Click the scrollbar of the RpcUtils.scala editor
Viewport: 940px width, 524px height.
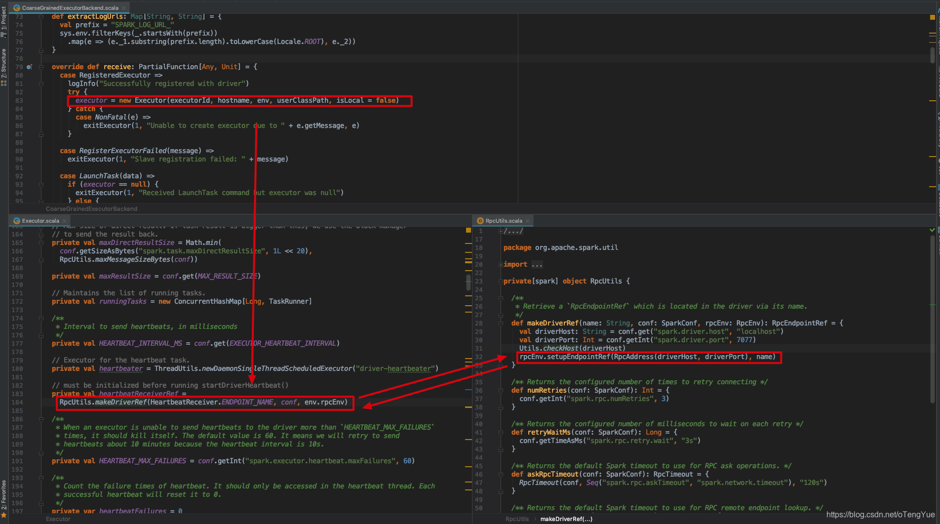tap(933, 319)
